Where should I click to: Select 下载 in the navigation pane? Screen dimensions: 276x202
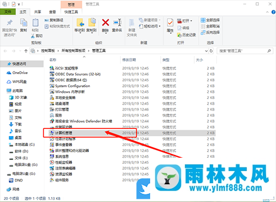(18, 124)
